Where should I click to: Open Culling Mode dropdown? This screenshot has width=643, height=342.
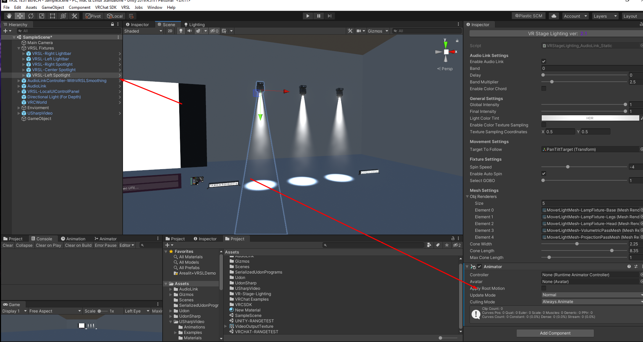tap(592, 302)
